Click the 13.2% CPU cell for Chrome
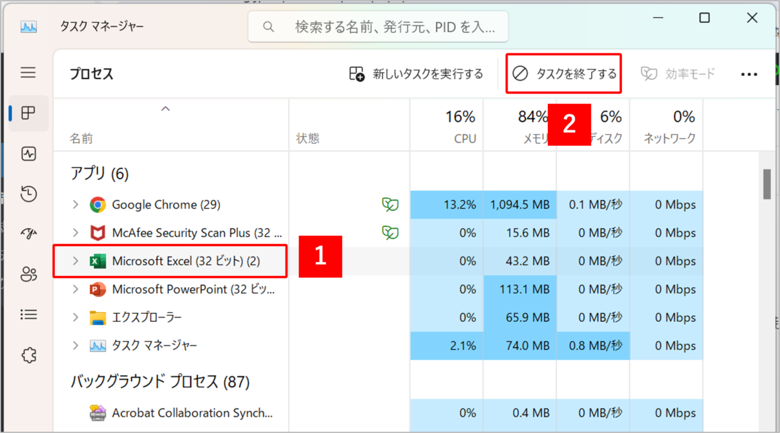 pyautogui.click(x=447, y=205)
